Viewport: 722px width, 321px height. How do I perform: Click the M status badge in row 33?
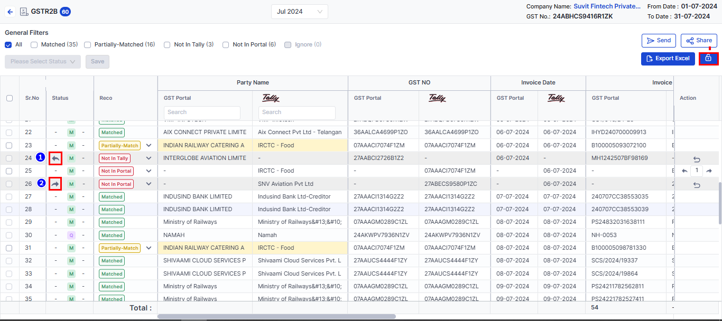(71, 273)
